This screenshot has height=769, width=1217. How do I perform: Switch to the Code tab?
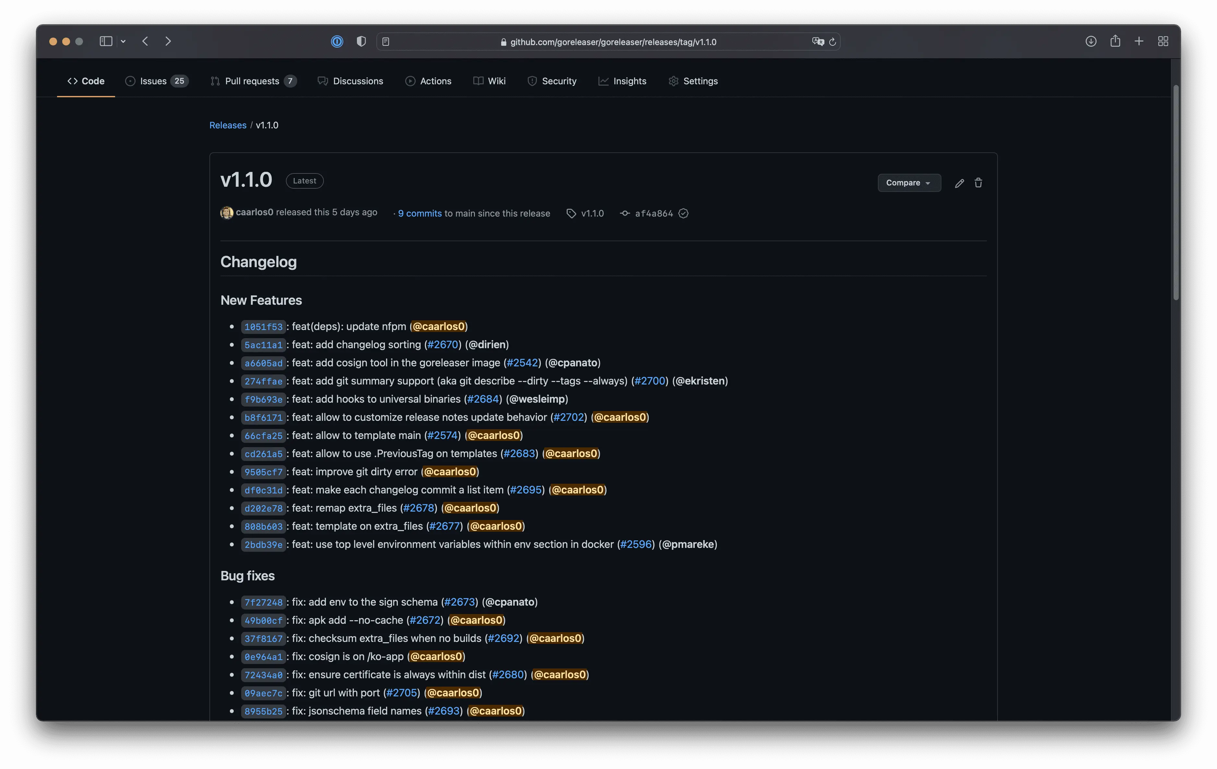86,81
